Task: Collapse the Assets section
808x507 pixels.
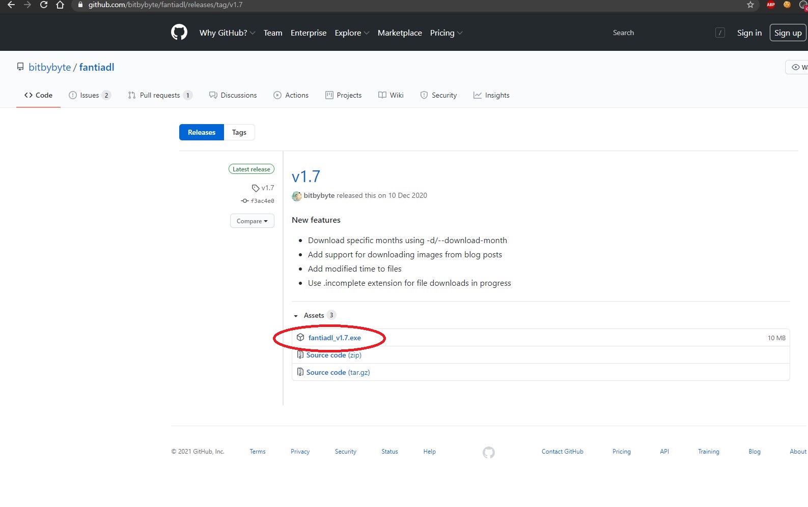Action: [314, 315]
